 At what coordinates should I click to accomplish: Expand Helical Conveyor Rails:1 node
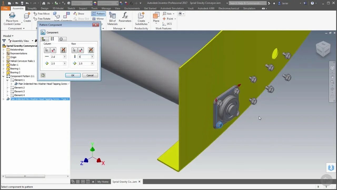coord(3,61)
